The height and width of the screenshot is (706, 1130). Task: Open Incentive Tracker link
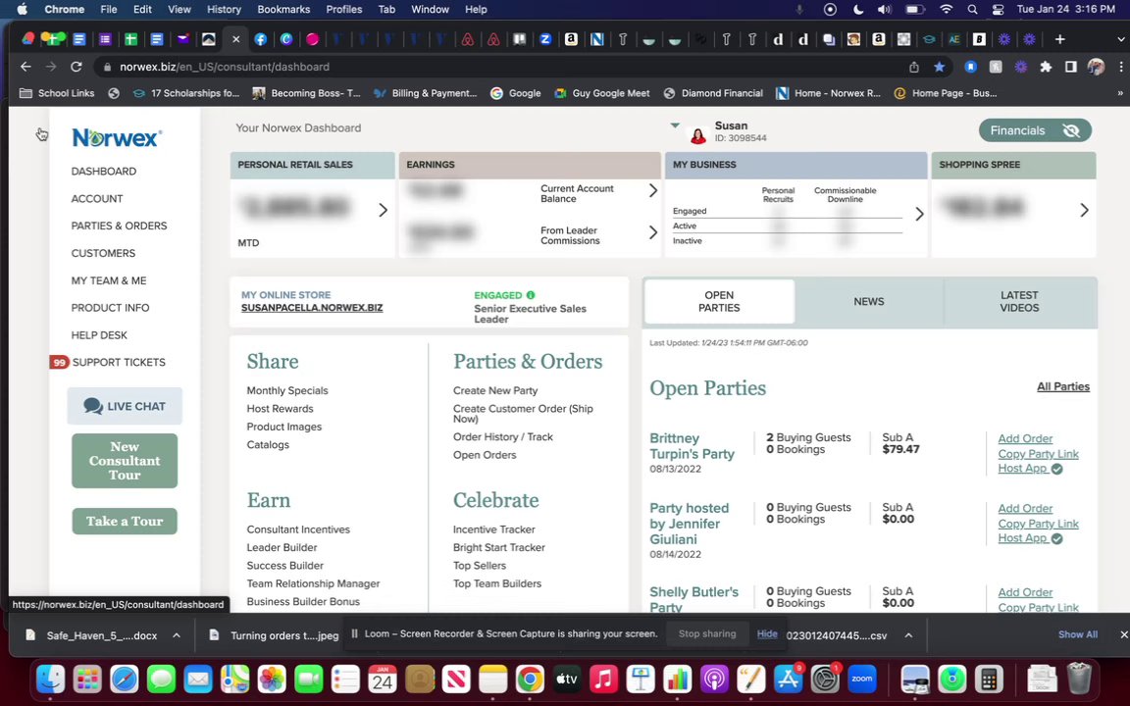pos(493,529)
